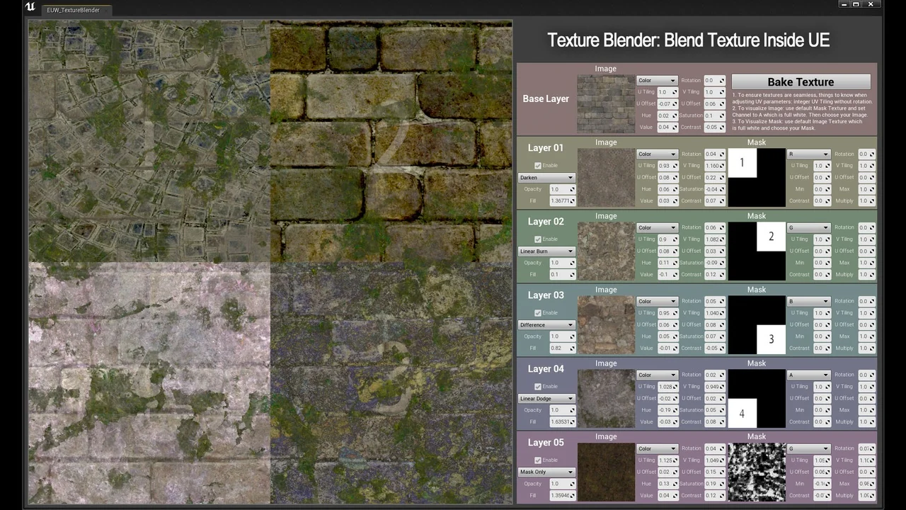Image resolution: width=906 pixels, height=510 pixels.
Task: Disable the Layer 01 Enable checkbox
Action: [538, 166]
